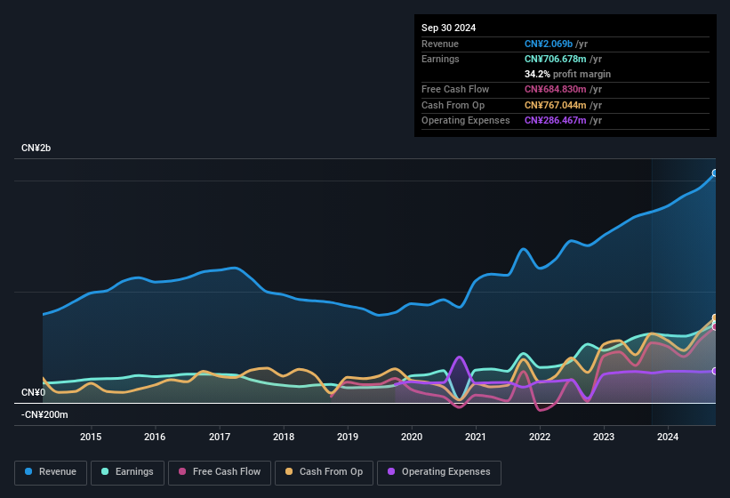730x498 pixels.
Task: Click the blue Revenue dot in the legend
Action: click(x=29, y=472)
